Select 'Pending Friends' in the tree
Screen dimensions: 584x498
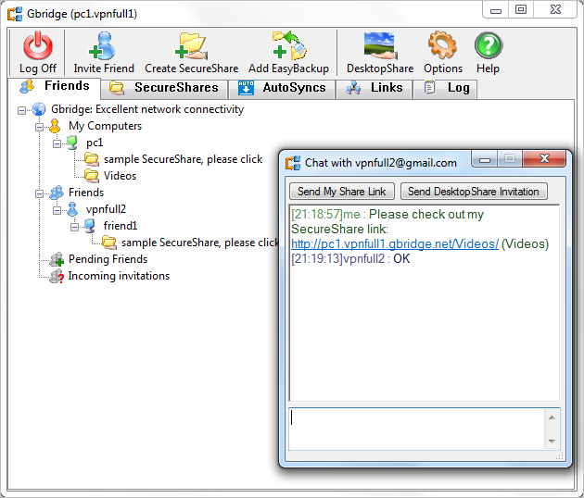click(x=108, y=259)
